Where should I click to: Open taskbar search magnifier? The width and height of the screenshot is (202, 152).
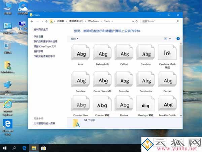14,148
